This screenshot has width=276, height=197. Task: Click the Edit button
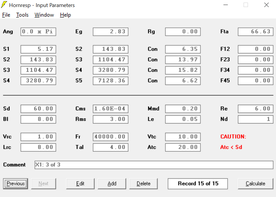[80, 184]
